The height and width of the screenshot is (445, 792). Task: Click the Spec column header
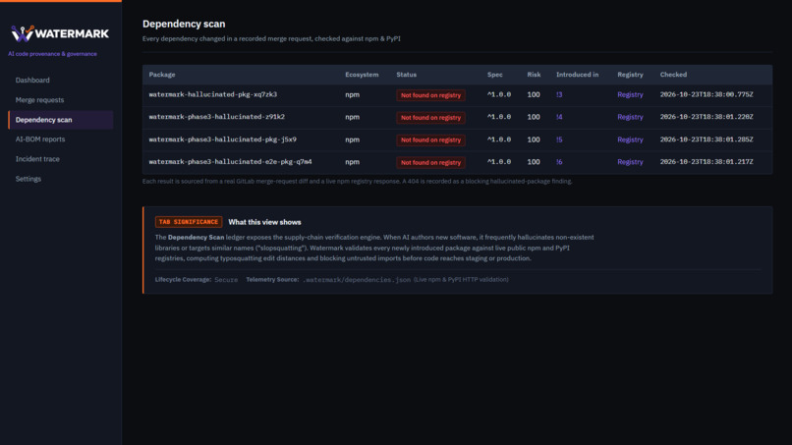[x=495, y=75]
